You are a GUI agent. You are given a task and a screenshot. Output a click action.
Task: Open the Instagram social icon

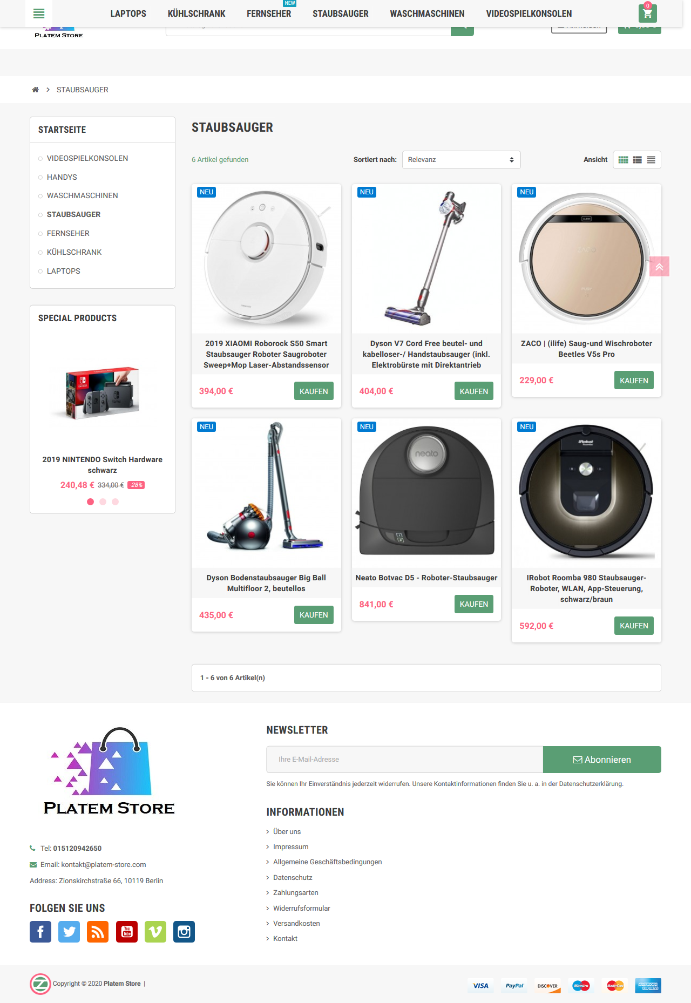(184, 932)
